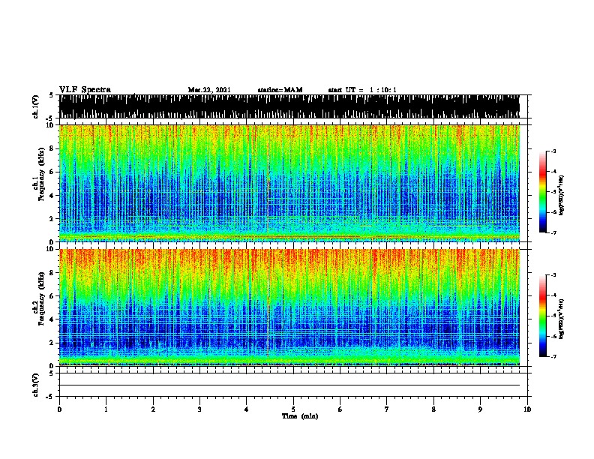
Task: Click the date text 'Mar.22, 2021'
Action: click(209, 90)
